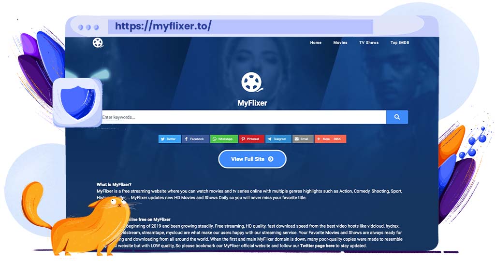Click the magnifier search button

click(397, 117)
